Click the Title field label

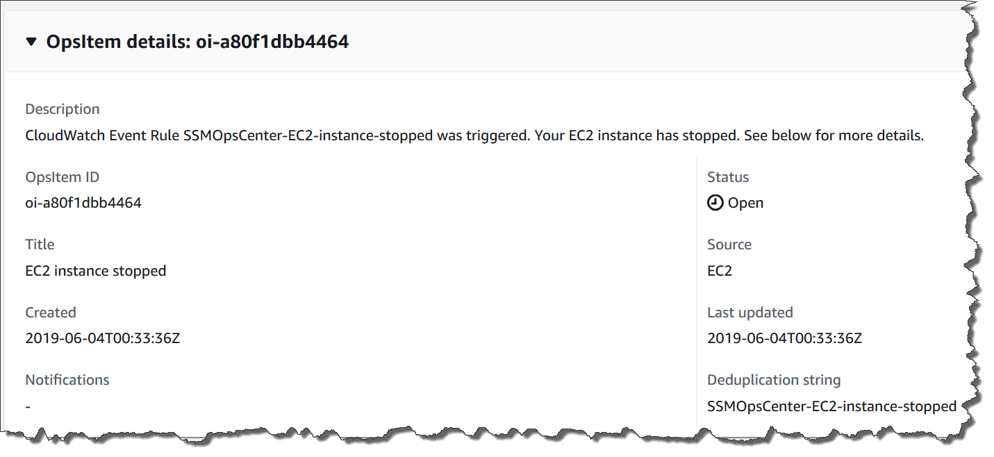click(x=40, y=244)
